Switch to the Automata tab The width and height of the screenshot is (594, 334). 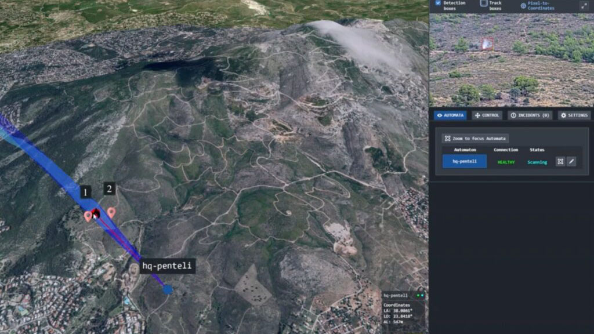click(x=450, y=115)
